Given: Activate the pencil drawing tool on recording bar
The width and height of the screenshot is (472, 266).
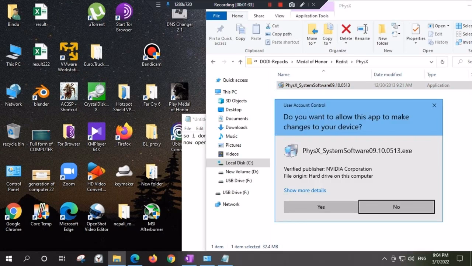Looking at the screenshot, I should (302, 5).
